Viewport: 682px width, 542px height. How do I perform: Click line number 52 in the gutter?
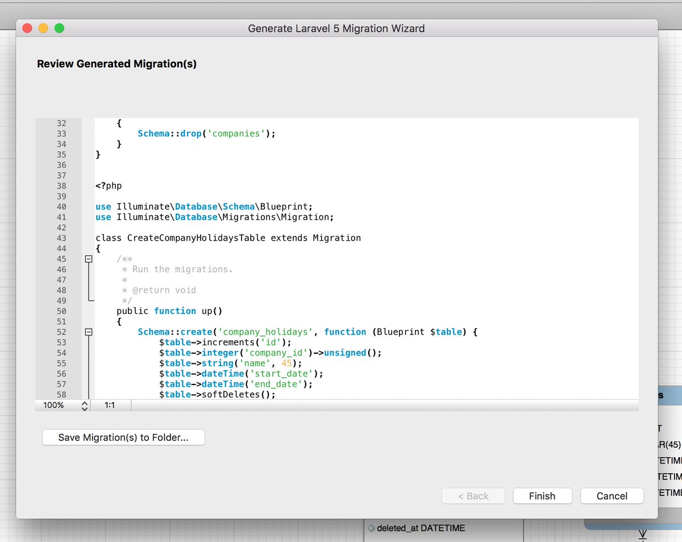(x=61, y=332)
